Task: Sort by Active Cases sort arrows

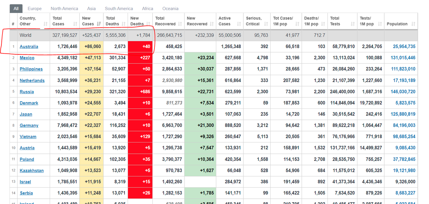Action: (x=238, y=24)
